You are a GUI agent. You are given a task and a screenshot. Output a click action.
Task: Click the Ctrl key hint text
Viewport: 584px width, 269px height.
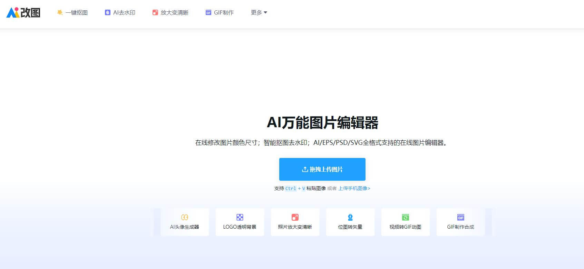point(291,188)
